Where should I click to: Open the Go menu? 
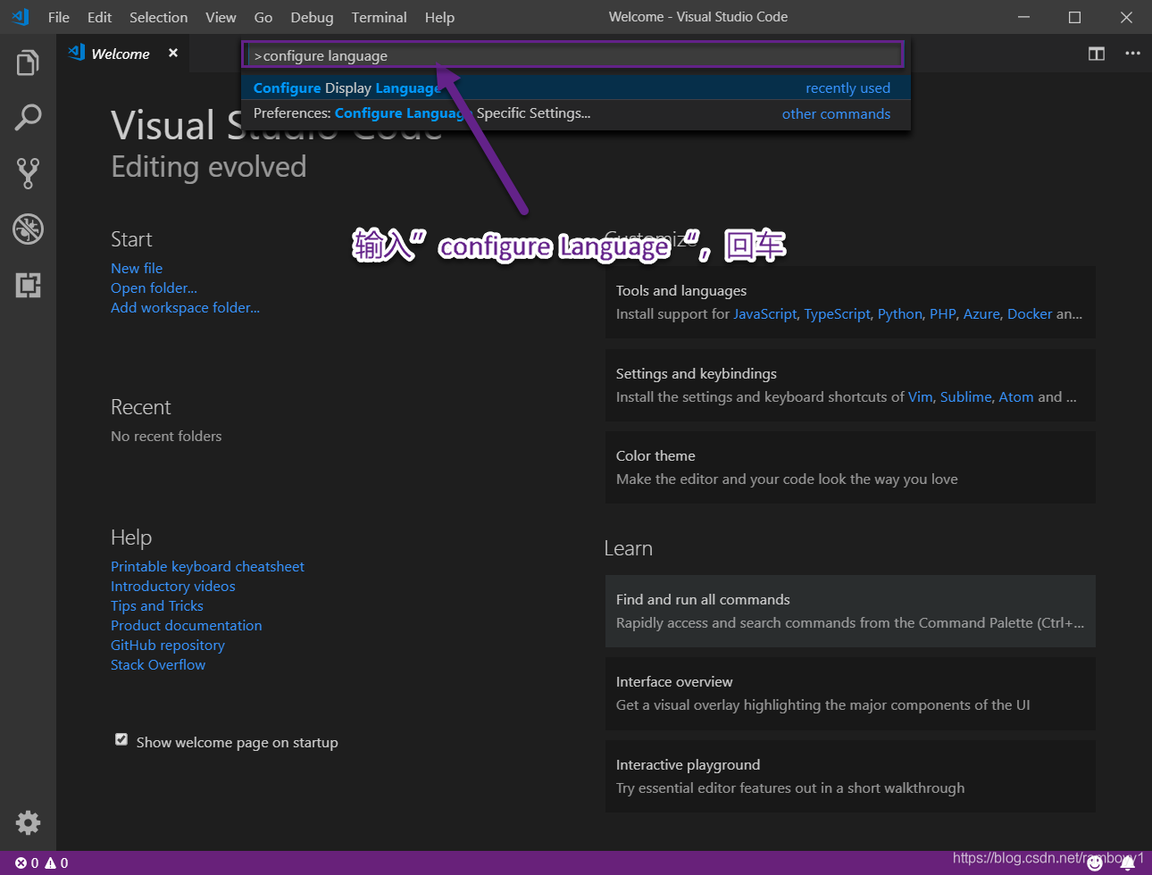tap(263, 17)
